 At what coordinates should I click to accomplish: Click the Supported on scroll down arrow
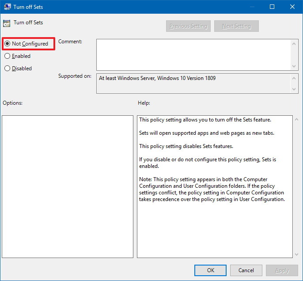294,89
